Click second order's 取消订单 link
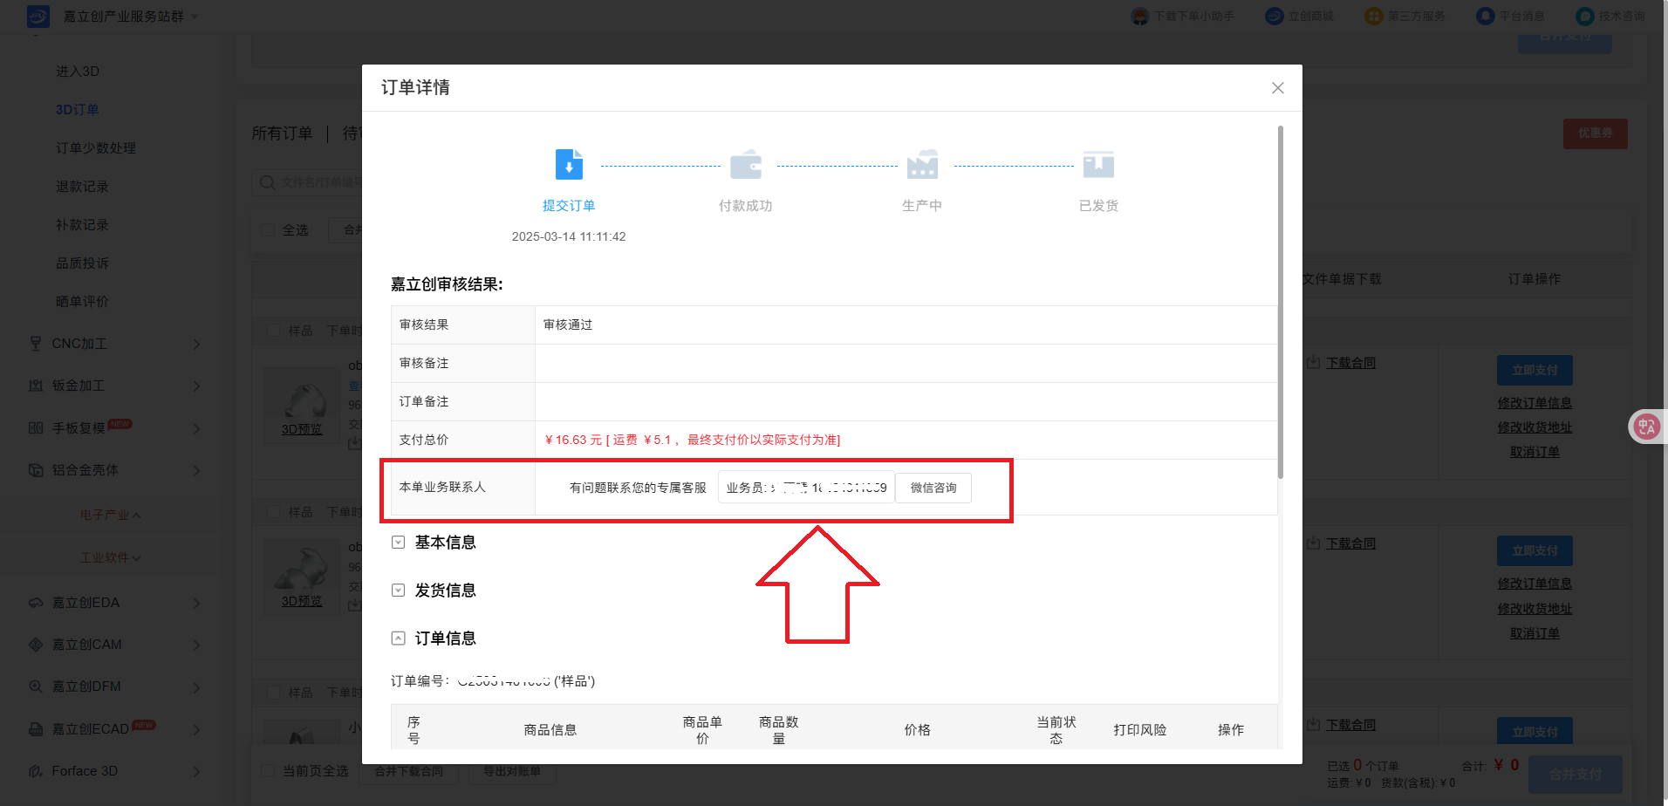The image size is (1668, 806). 1535,633
